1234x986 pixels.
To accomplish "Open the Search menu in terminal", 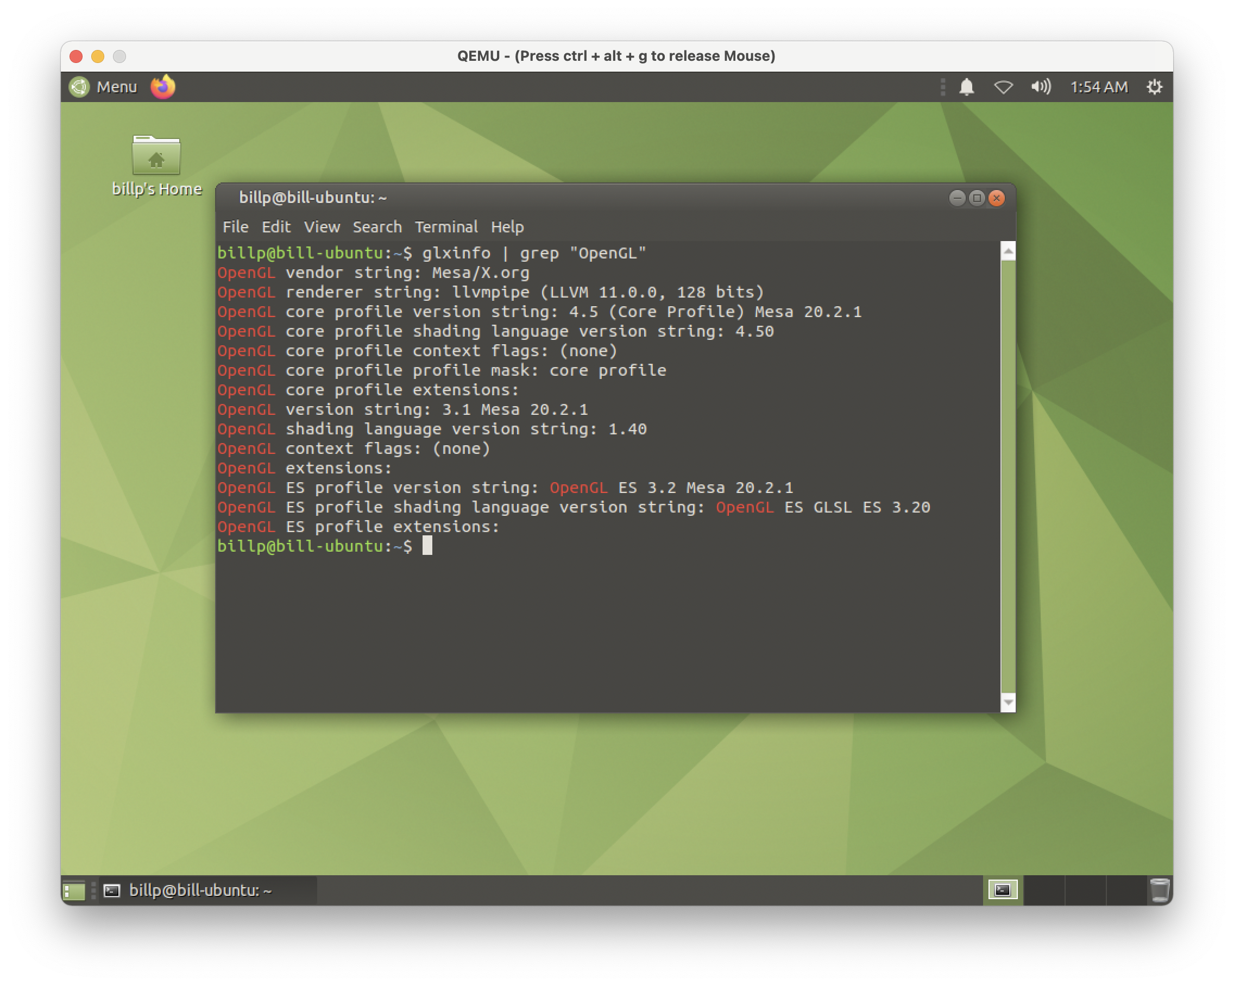I will pos(377,227).
